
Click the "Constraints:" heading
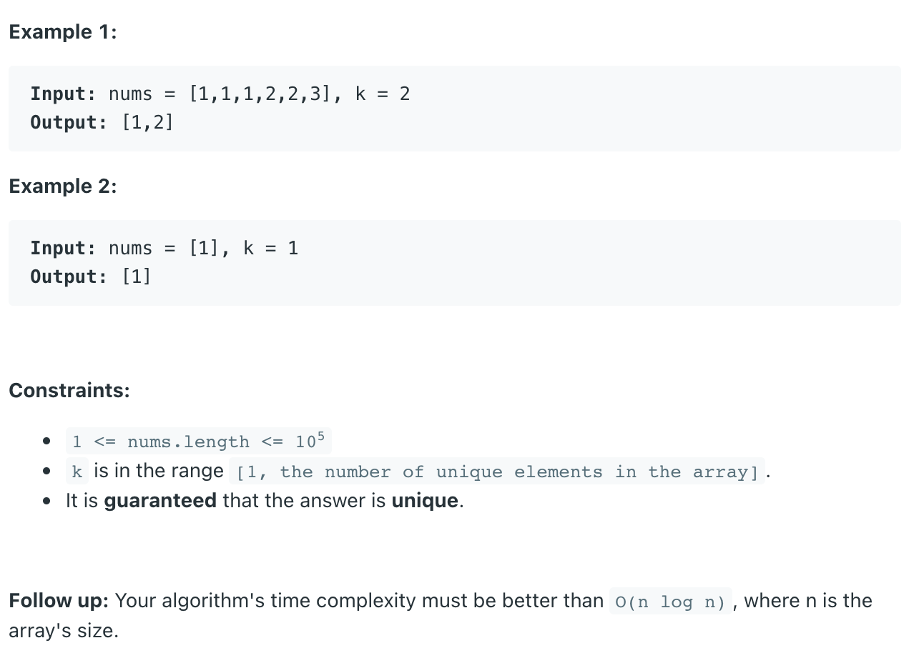tap(69, 391)
